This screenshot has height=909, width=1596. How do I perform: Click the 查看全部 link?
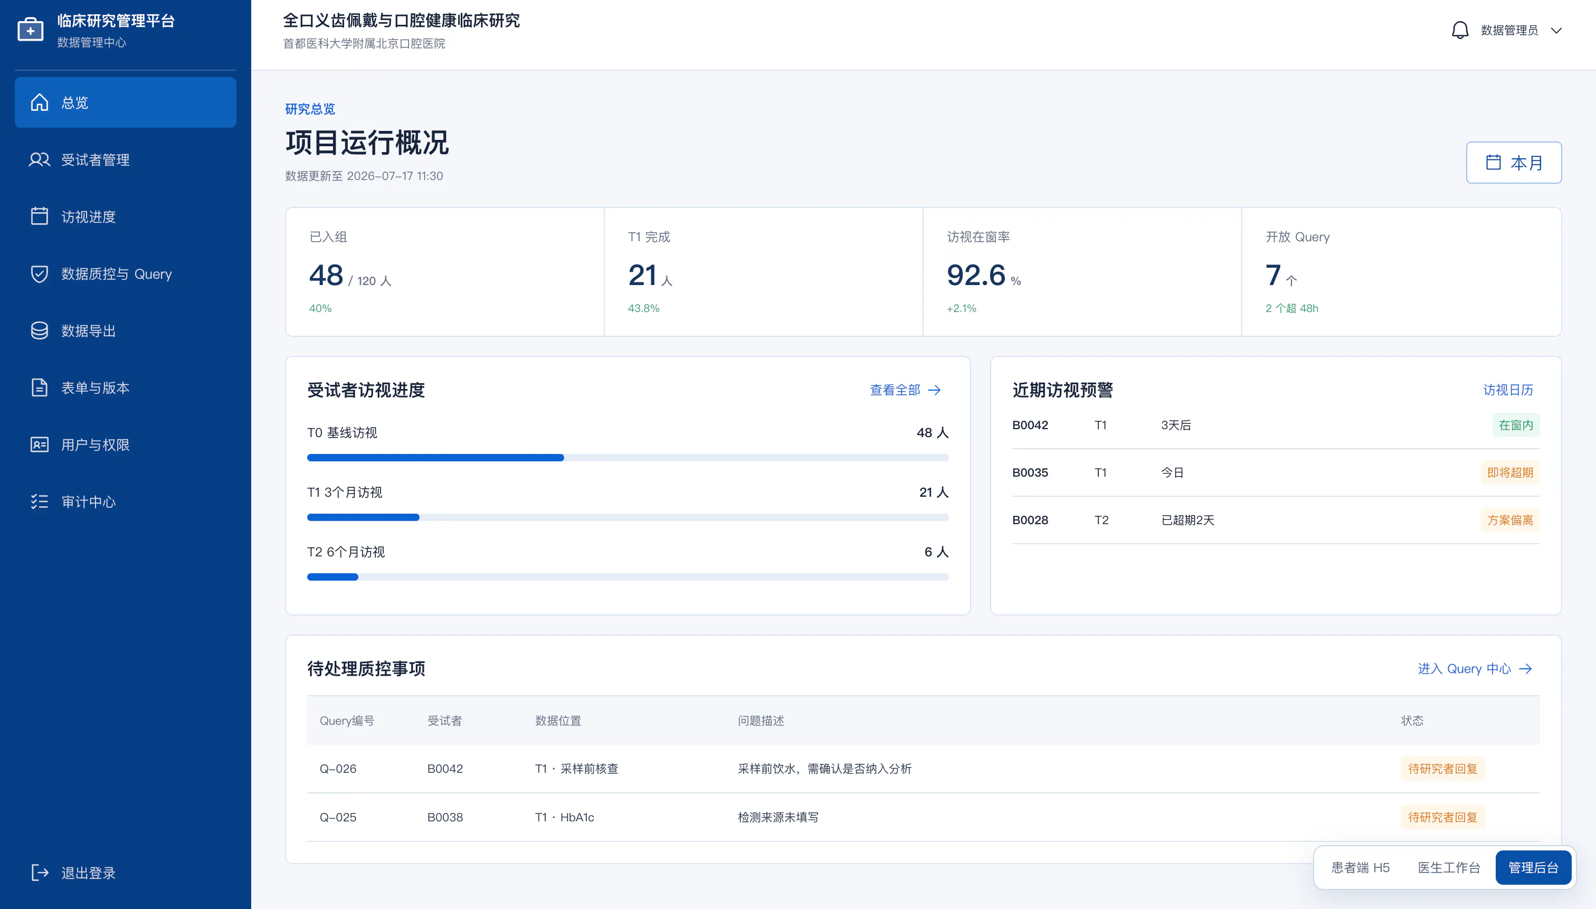click(905, 390)
